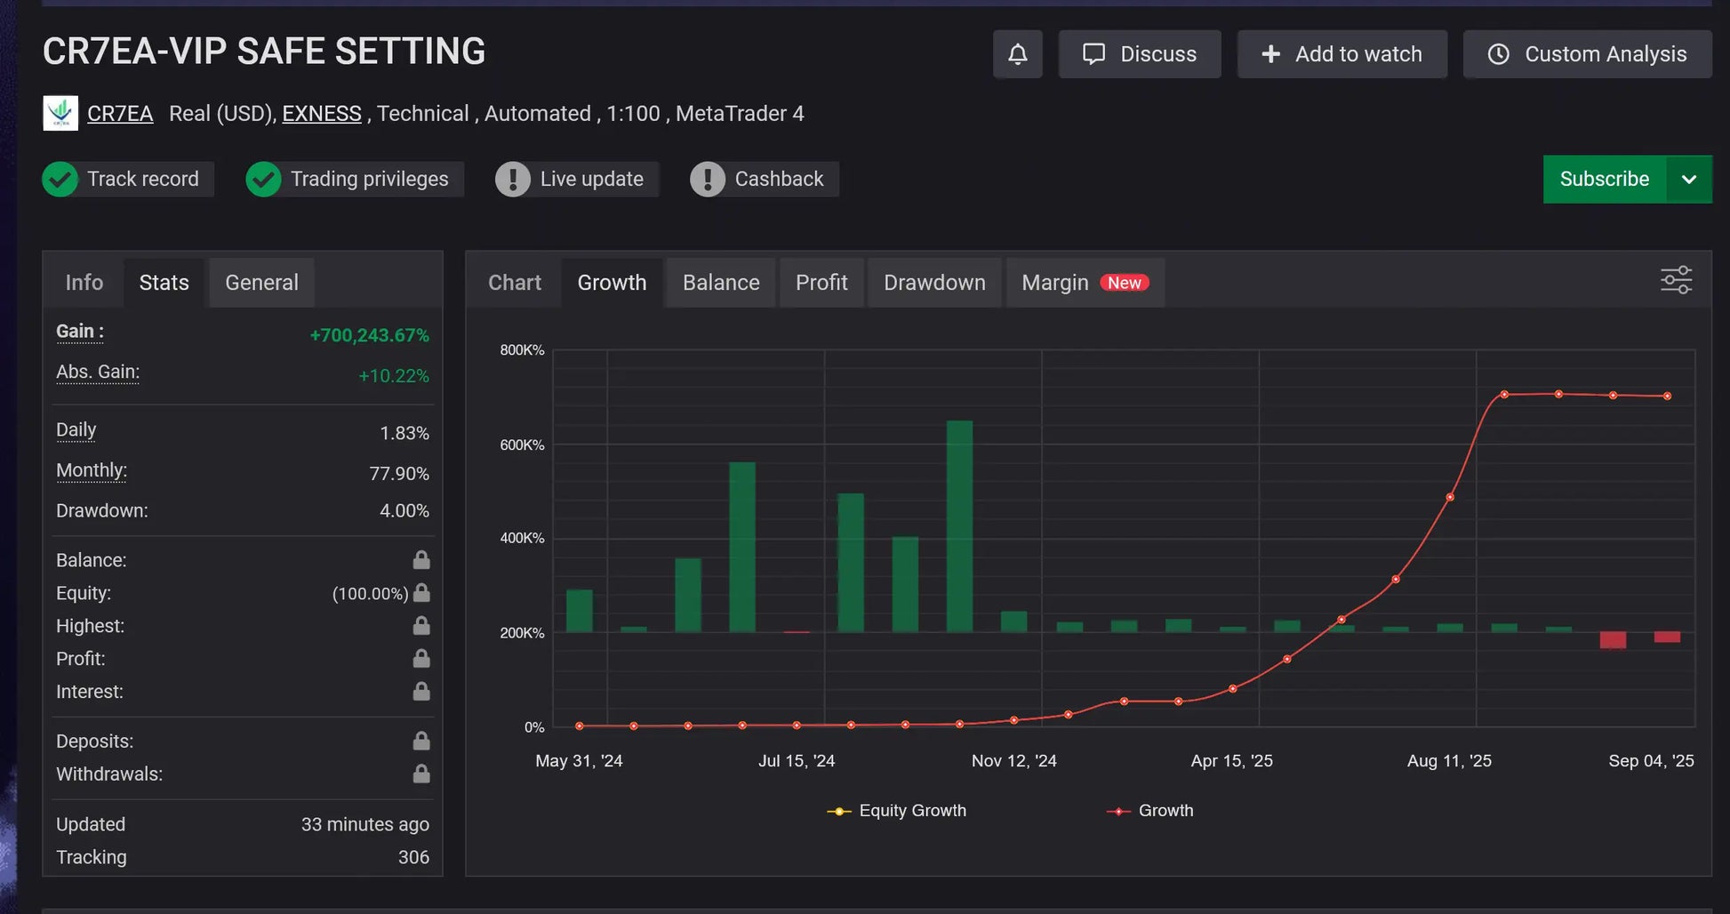Select the Stats tab
The height and width of the screenshot is (914, 1730).
(164, 283)
